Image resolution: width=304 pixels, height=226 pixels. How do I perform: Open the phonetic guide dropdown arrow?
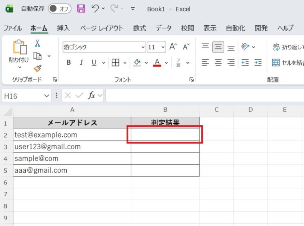click(x=188, y=63)
